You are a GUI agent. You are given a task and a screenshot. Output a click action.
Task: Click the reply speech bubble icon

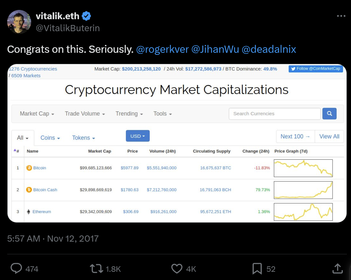click(16, 268)
